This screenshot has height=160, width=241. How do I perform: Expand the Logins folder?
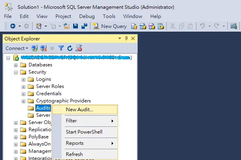click(23, 80)
